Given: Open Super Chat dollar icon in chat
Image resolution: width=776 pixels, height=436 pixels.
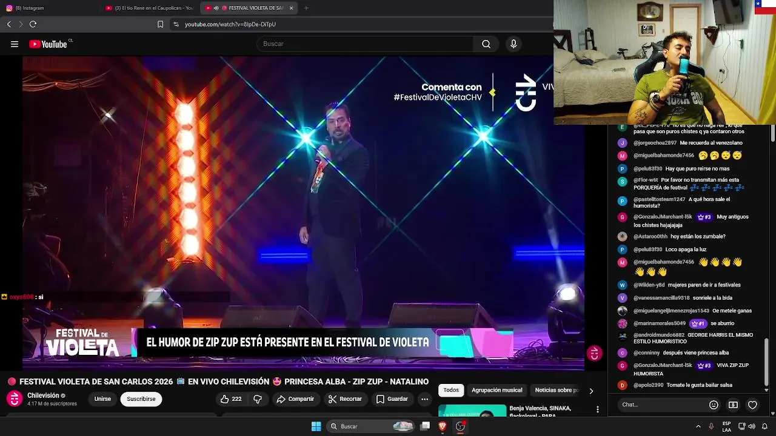Looking at the screenshot, I should click(733, 405).
